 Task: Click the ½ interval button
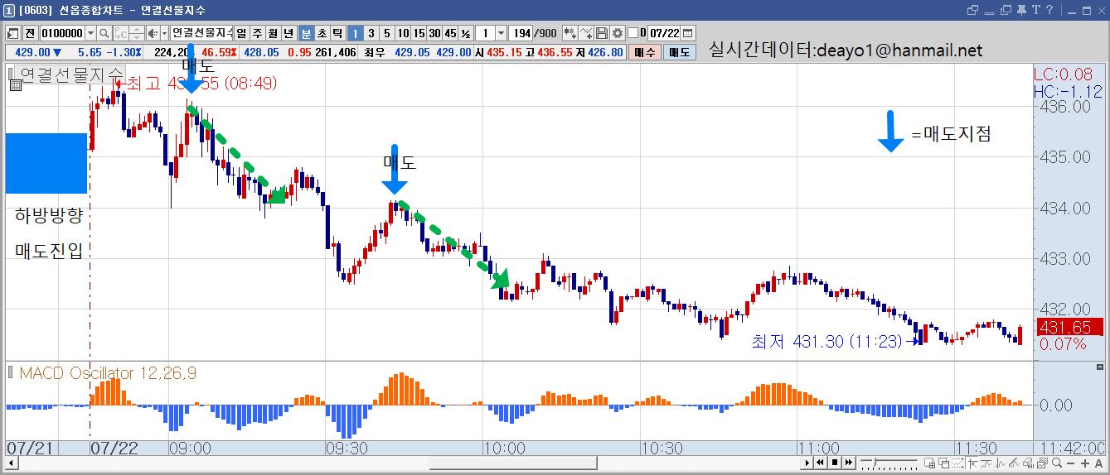tap(466, 33)
